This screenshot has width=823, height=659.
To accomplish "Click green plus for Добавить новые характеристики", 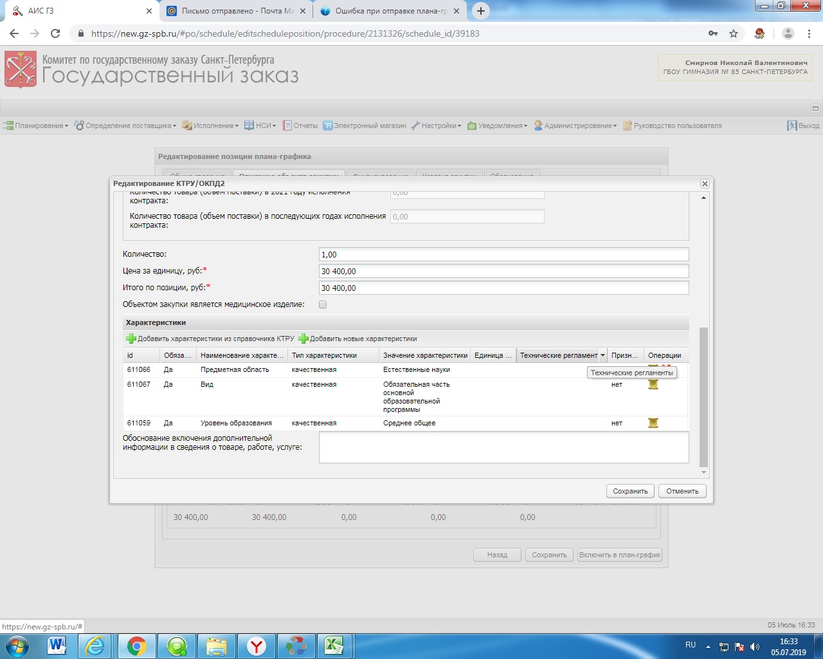I will coord(303,339).
